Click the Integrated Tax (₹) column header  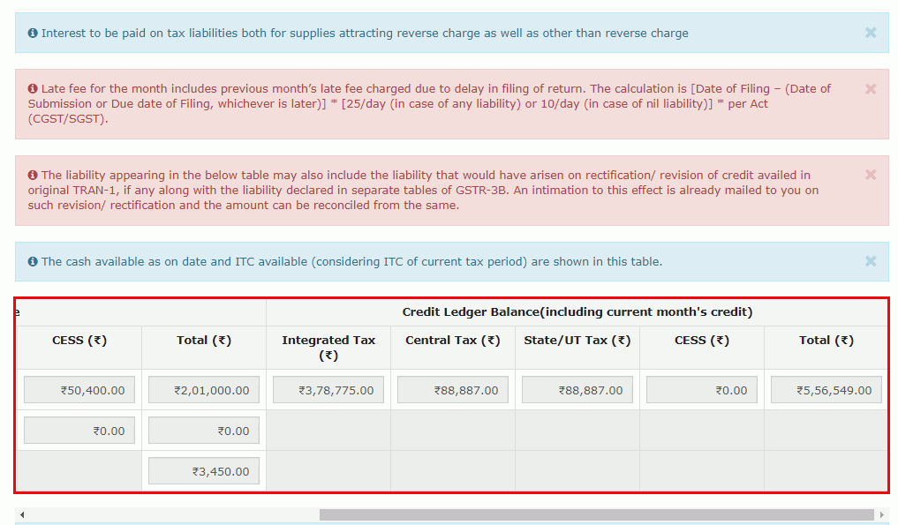pyautogui.click(x=328, y=348)
